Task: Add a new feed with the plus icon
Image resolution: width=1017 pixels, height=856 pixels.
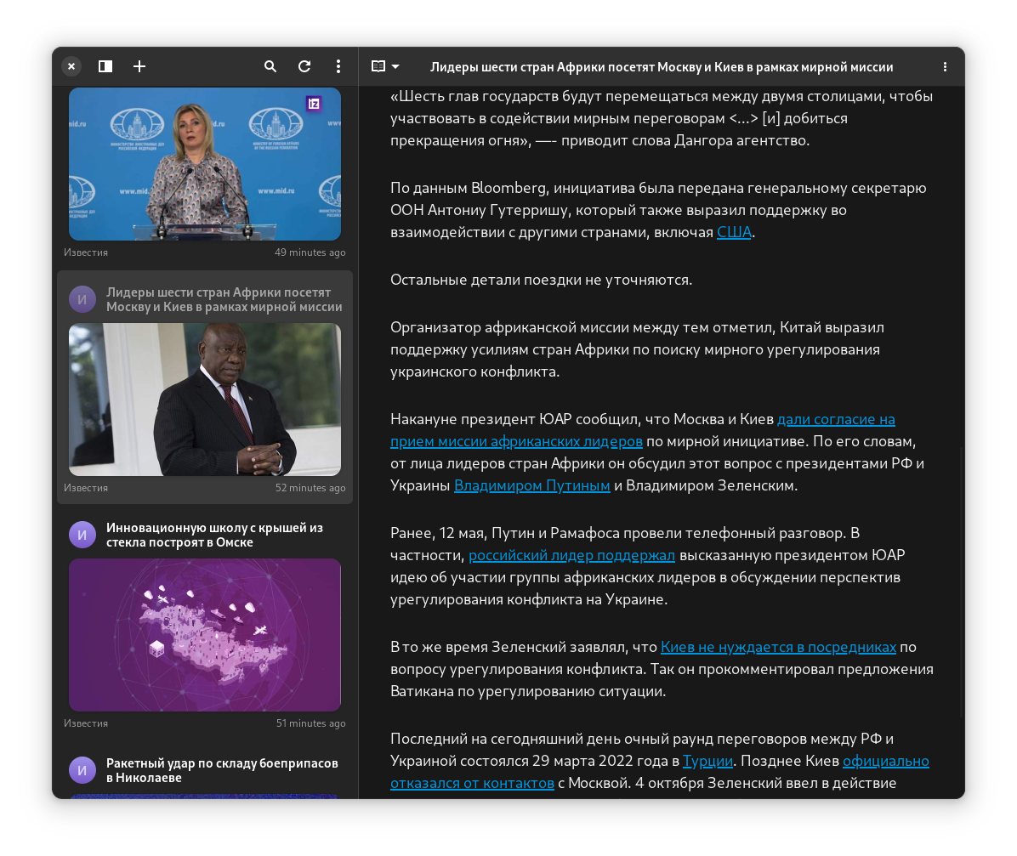Action: pyautogui.click(x=139, y=66)
